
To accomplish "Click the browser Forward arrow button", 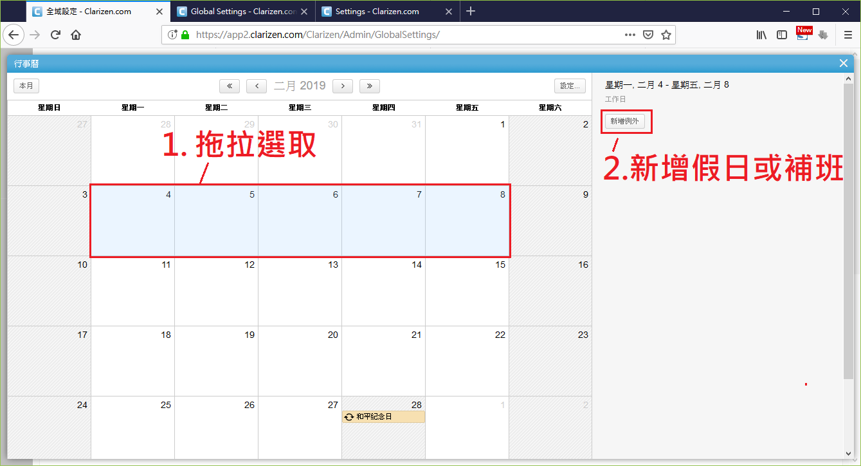I will tap(35, 35).
